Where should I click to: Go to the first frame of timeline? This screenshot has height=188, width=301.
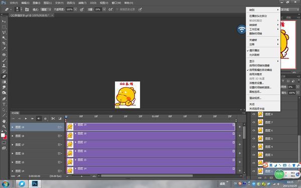13,118
